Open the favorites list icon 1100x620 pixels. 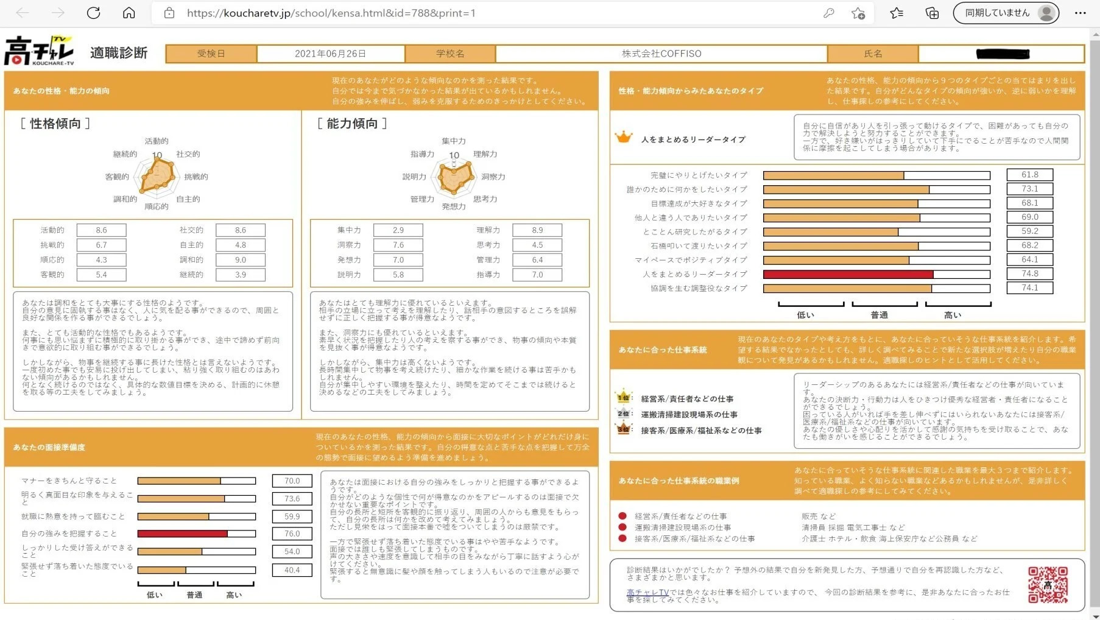pos(897,13)
